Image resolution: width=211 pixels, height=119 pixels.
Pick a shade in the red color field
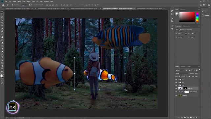pyautogui.click(x=187, y=17)
